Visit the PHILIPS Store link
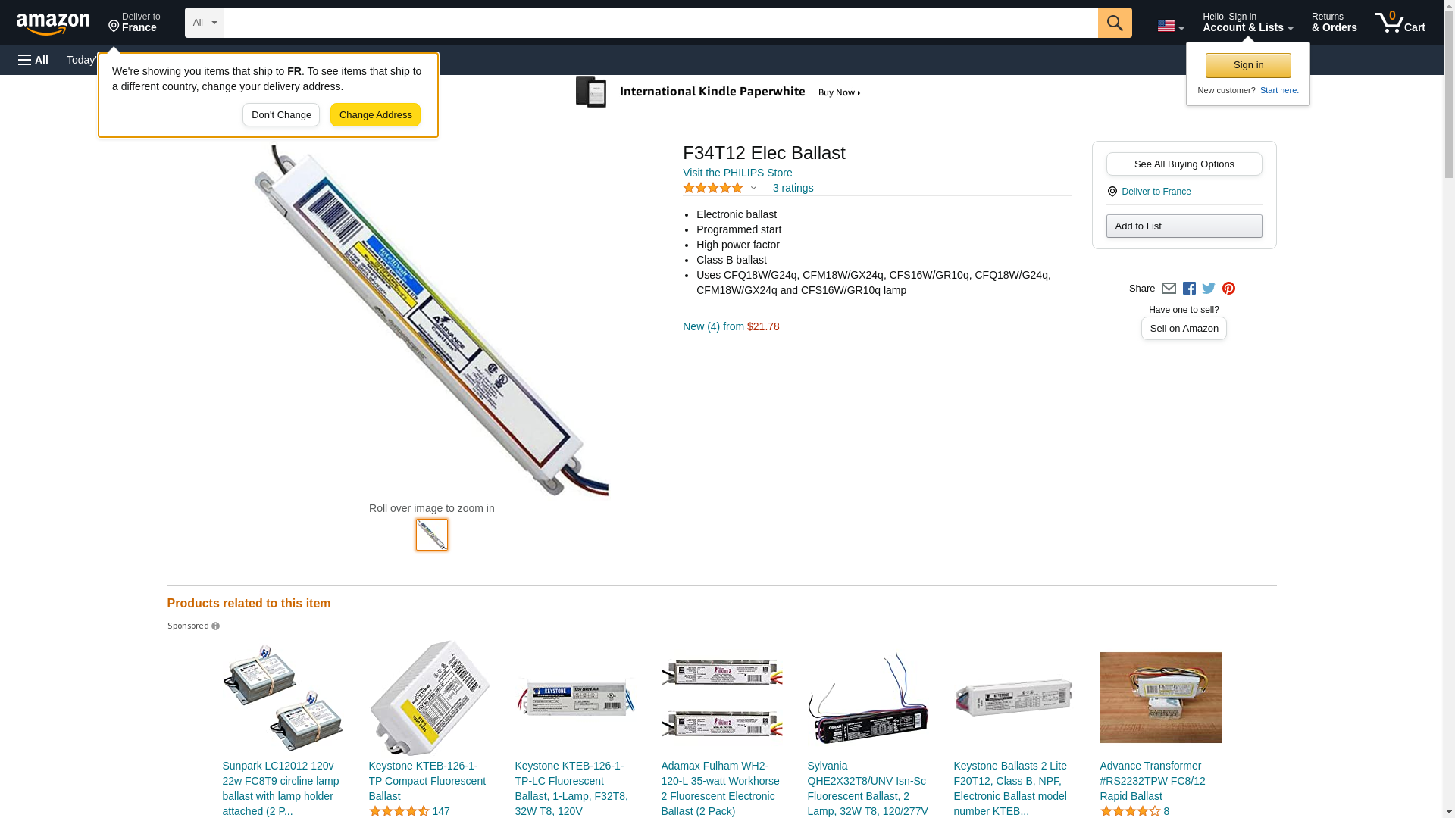This screenshot has height=818, width=1455. pos(737,173)
